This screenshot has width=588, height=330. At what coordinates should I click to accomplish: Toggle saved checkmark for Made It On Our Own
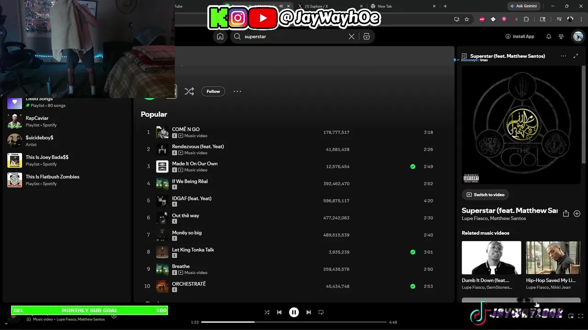pos(413,166)
